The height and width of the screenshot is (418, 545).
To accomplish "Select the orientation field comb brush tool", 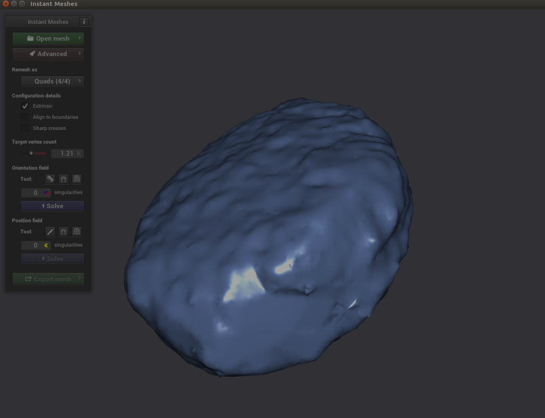I will pyautogui.click(x=50, y=179).
